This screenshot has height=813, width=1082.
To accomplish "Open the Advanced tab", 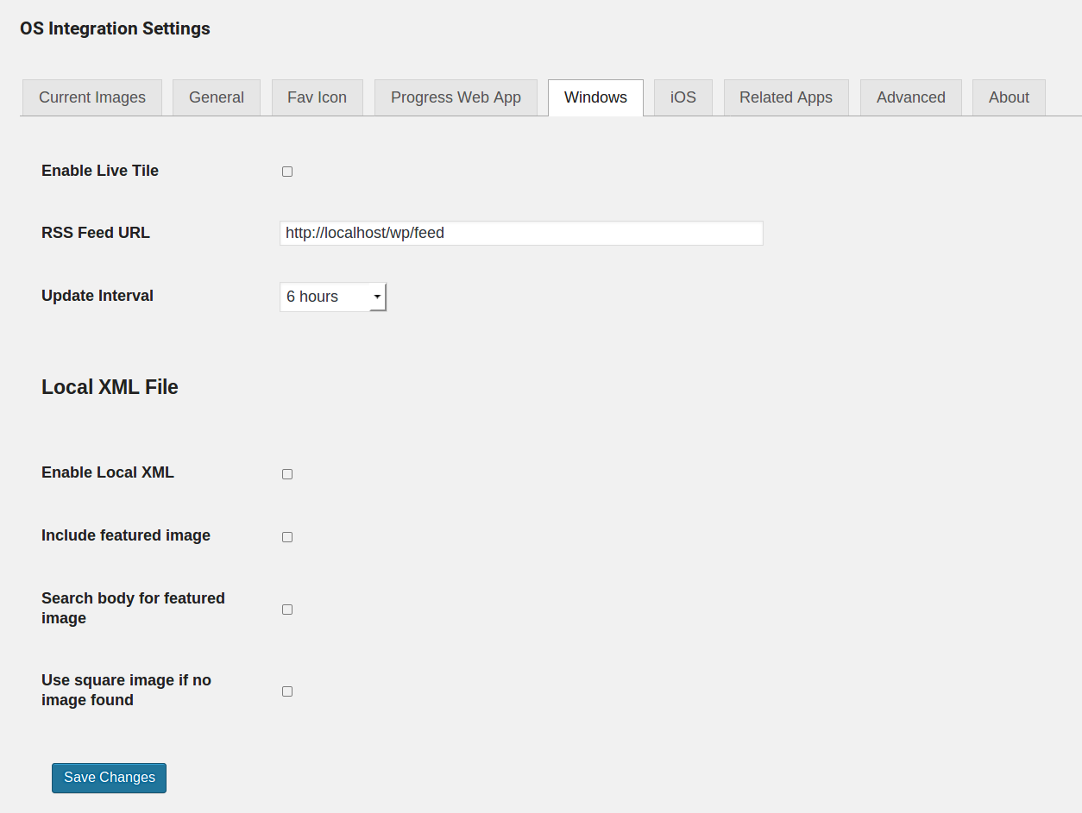I will pos(911,97).
